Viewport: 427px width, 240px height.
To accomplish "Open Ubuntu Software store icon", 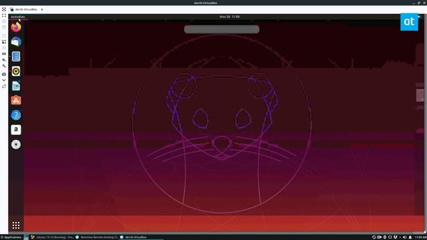I will (x=16, y=101).
